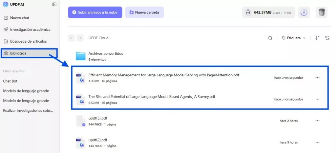
Task: Open the transfer list icon
Action: click(304, 12)
